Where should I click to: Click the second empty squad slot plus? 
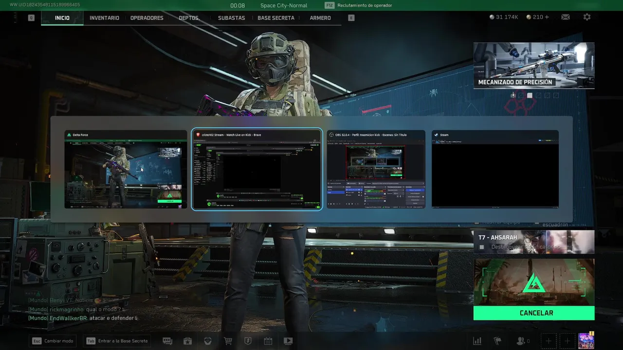567,341
